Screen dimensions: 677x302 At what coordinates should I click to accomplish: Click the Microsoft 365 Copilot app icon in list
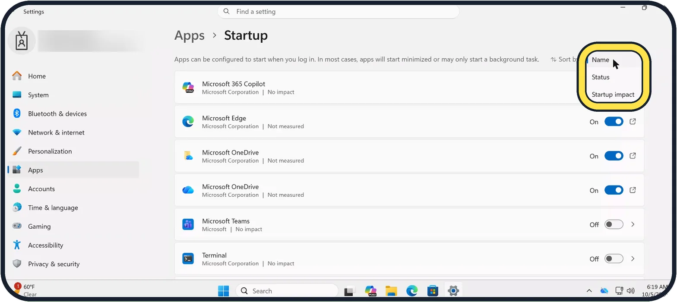coord(188,88)
